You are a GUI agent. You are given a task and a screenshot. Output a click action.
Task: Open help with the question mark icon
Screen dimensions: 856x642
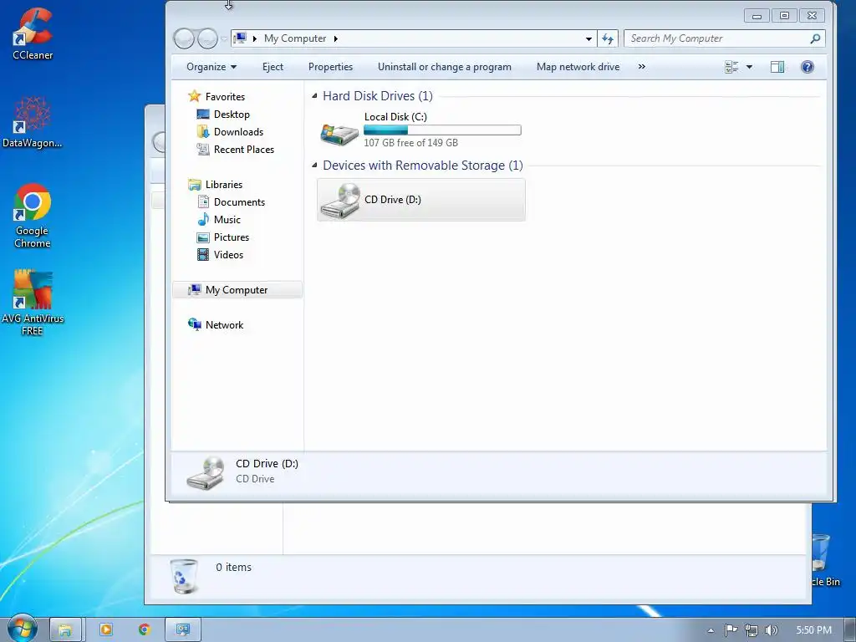coord(808,67)
